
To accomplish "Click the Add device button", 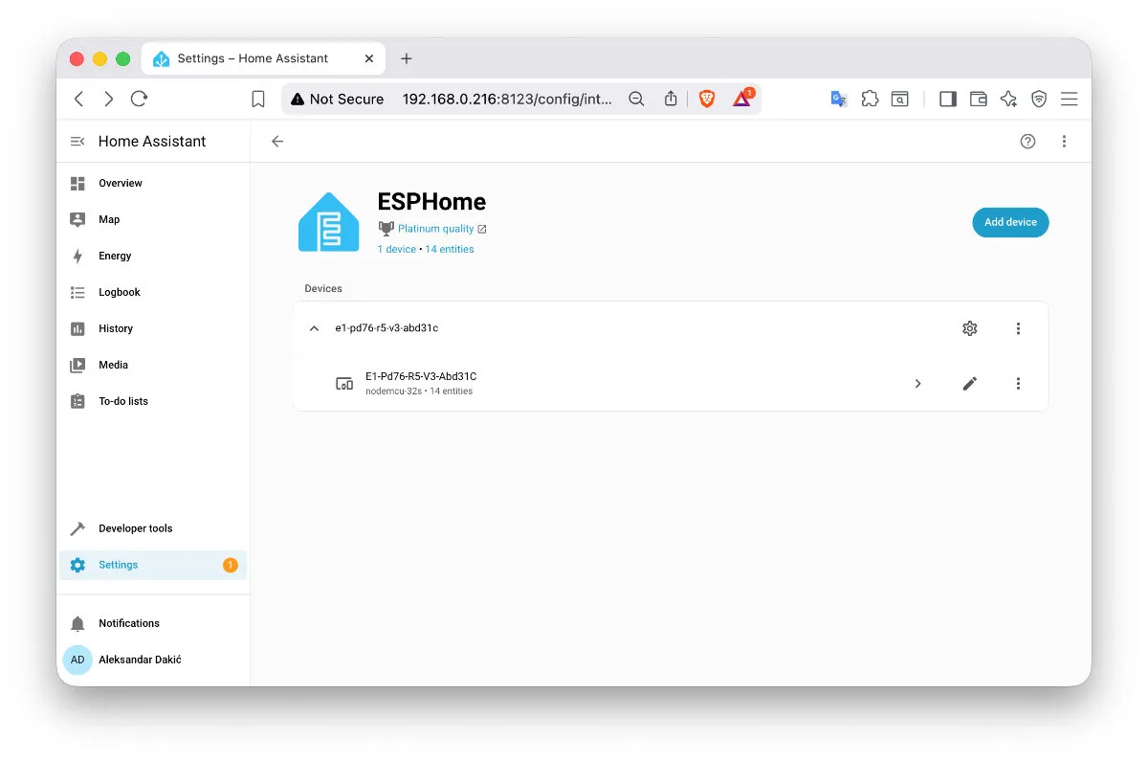I will [x=1010, y=222].
